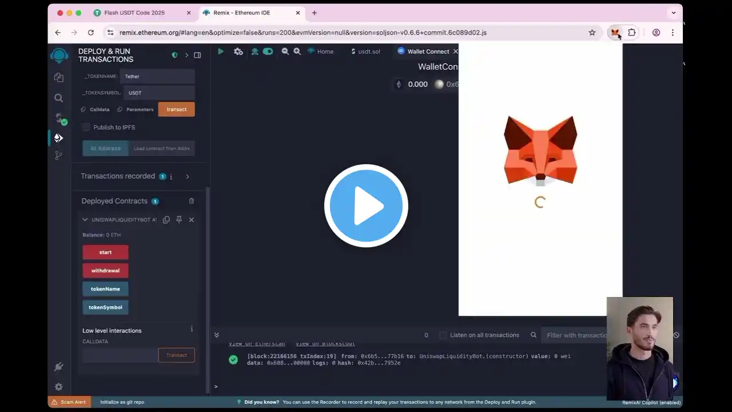Image resolution: width=732 pixels, height=412 pixels.
Task: Open the MetaMask fox extension icon
Action: pyautogui.click(x=615, y=33)
